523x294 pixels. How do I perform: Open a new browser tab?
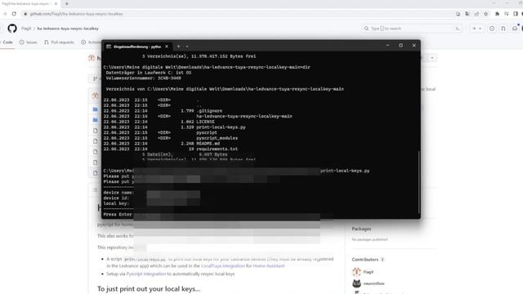67,3
